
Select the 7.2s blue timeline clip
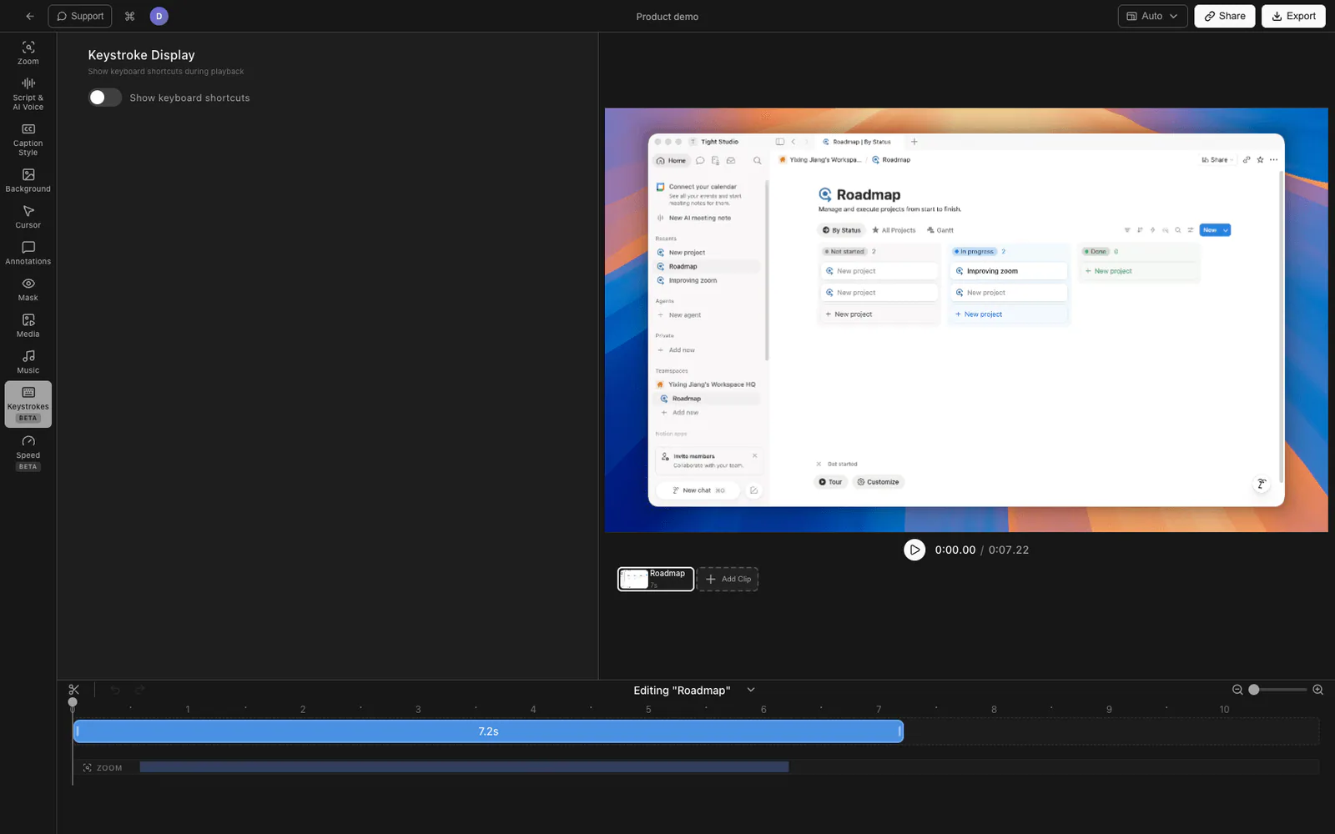[x=488, y=731]
